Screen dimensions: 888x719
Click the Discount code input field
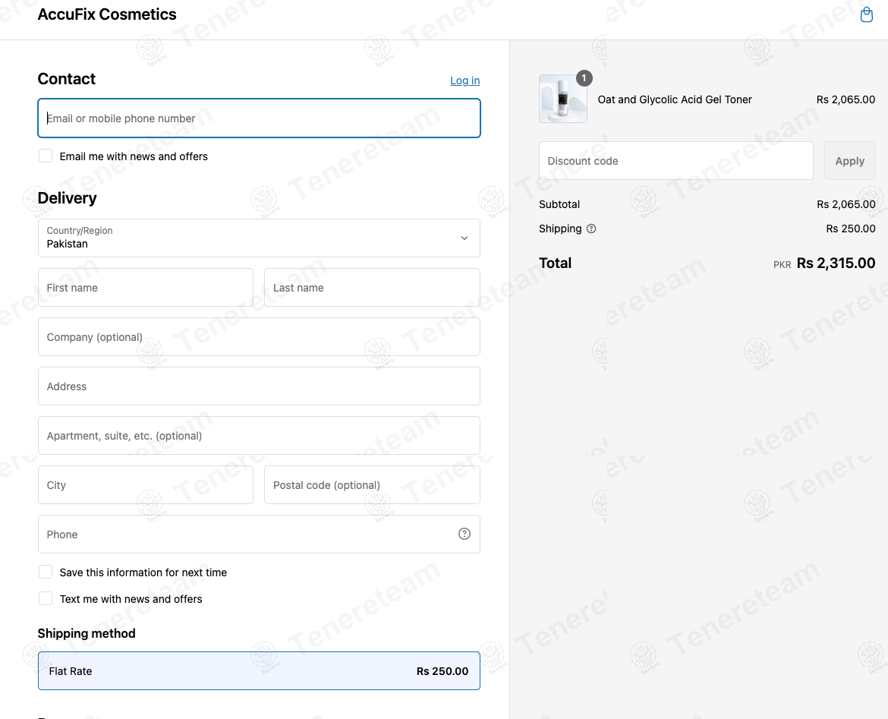[x=675, y=161]
